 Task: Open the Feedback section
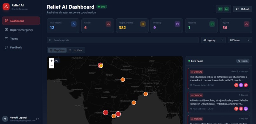(21, 48)
